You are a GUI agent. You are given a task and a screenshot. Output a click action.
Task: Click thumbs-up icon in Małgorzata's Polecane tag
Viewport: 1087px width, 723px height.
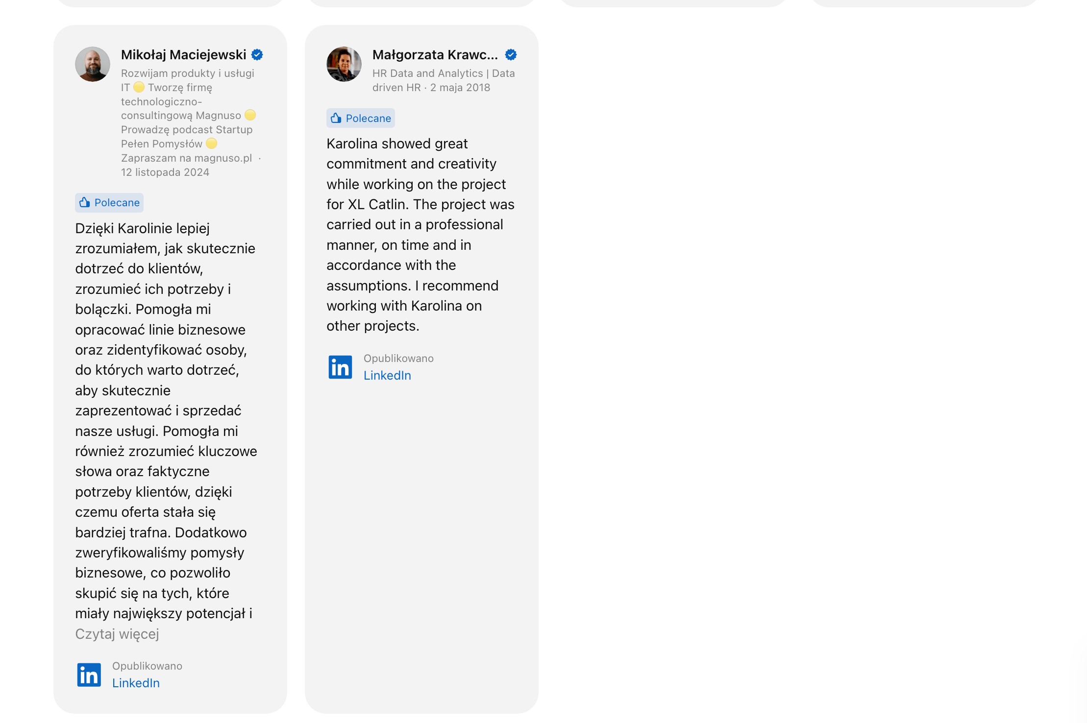tap(336, 118)
